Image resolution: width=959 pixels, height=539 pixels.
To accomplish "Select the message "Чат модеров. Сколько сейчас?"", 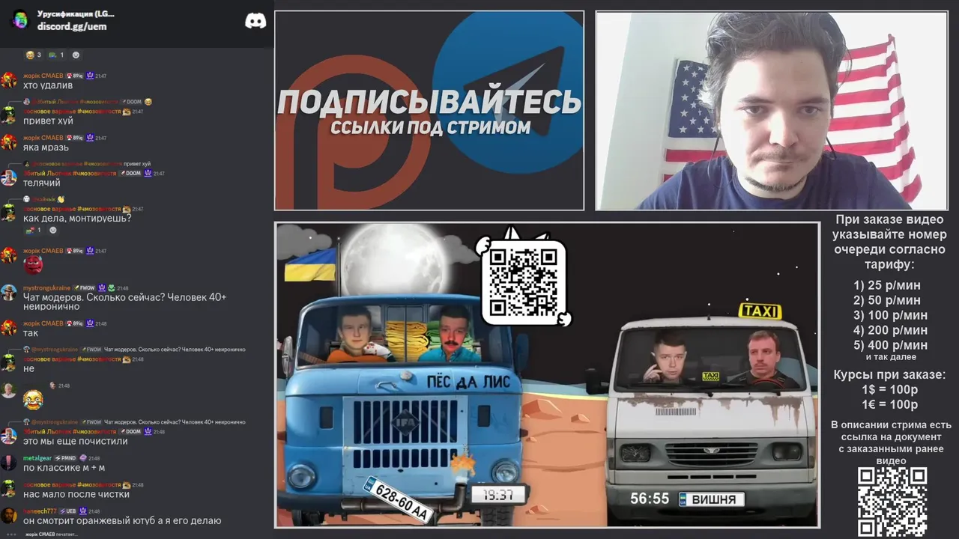I will 124,302.
